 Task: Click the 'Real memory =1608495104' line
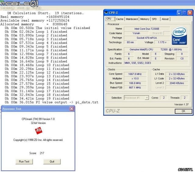point(35,17)
